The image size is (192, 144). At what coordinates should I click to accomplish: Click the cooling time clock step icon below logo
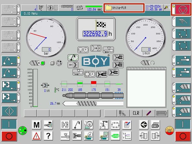click(x=90, y=74)
